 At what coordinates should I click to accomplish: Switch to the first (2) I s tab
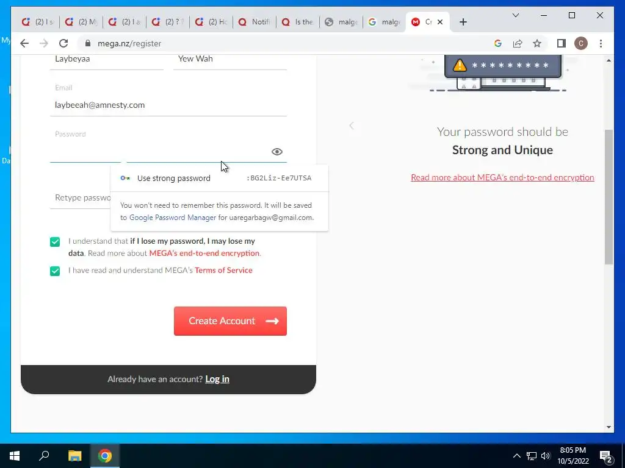click(x=37, y=22)
